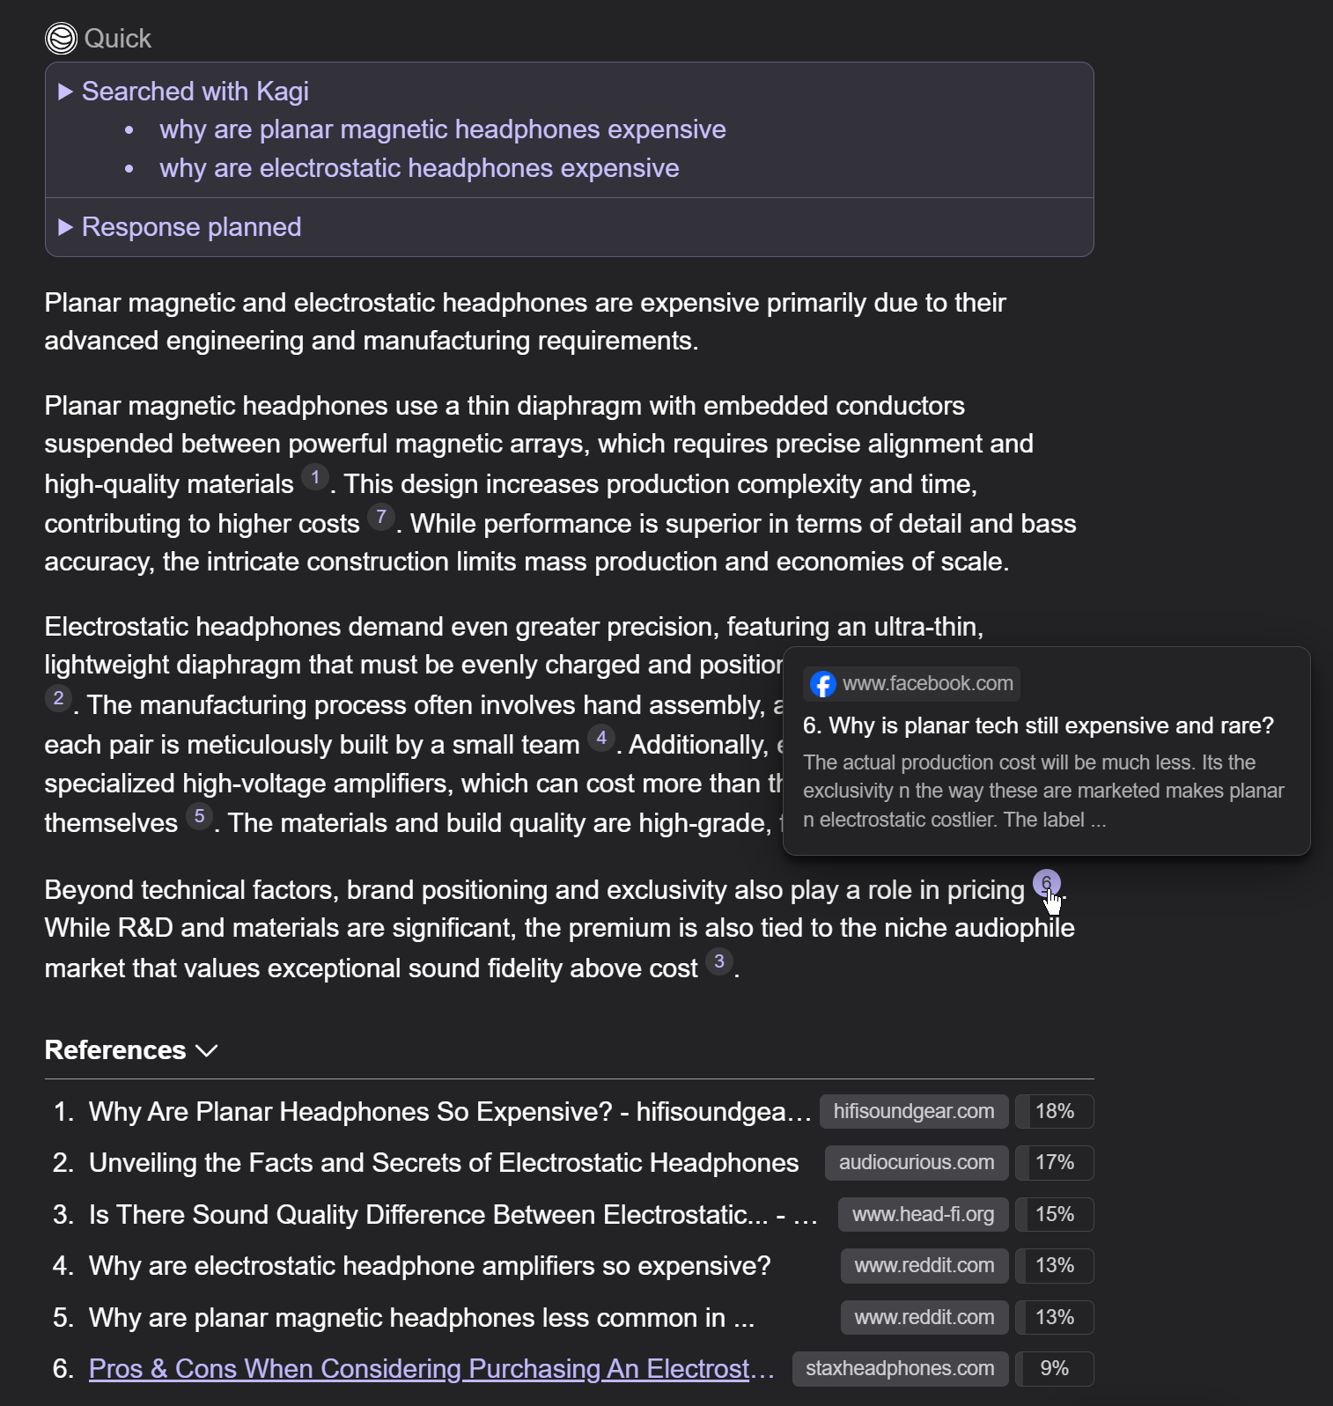Open the popup title about planar tech expensive
Viewport: 1333px width, 1406px height.
pyautogui.click(x=1038, y=726)
